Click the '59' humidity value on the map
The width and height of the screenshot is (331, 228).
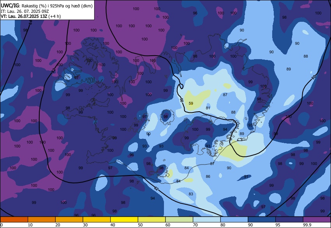pos(191,103)
